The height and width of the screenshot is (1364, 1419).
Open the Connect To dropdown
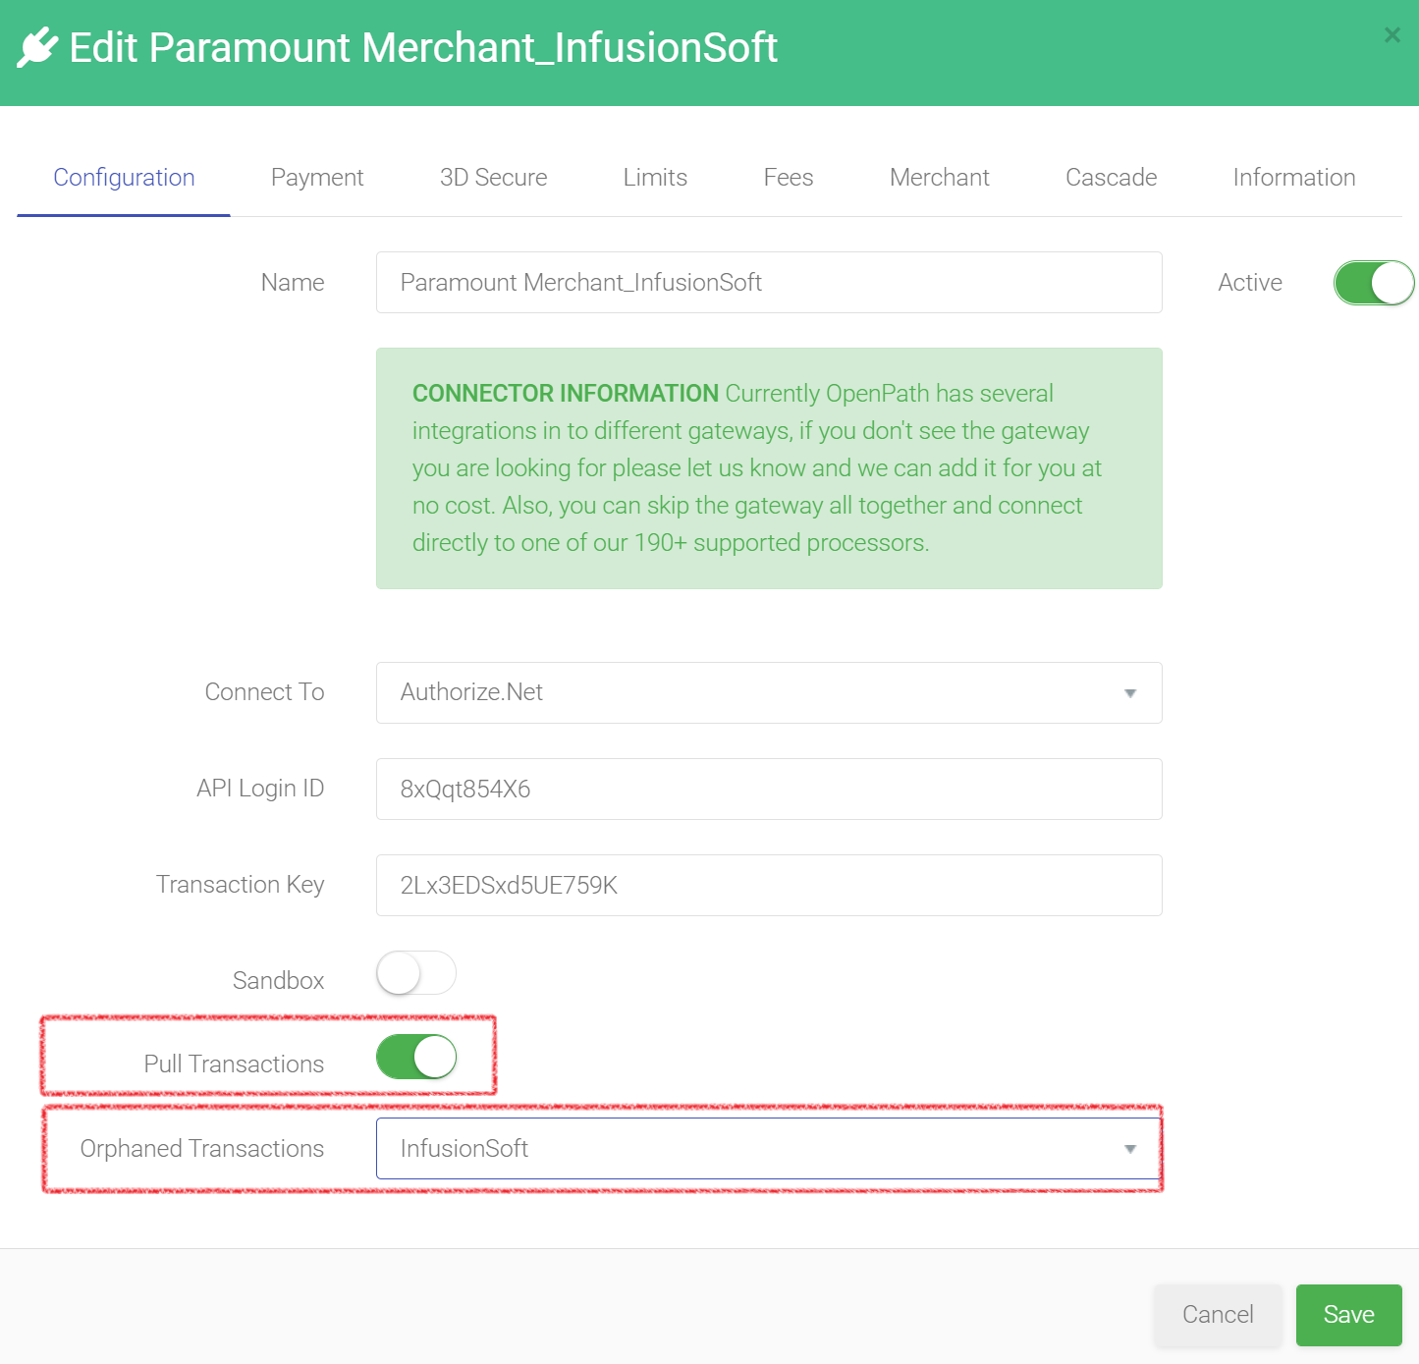tap(769, 693)
